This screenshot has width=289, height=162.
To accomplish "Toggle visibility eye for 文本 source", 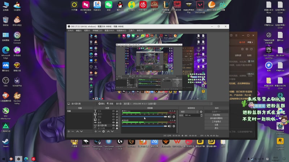I will (x=113, y=111).
